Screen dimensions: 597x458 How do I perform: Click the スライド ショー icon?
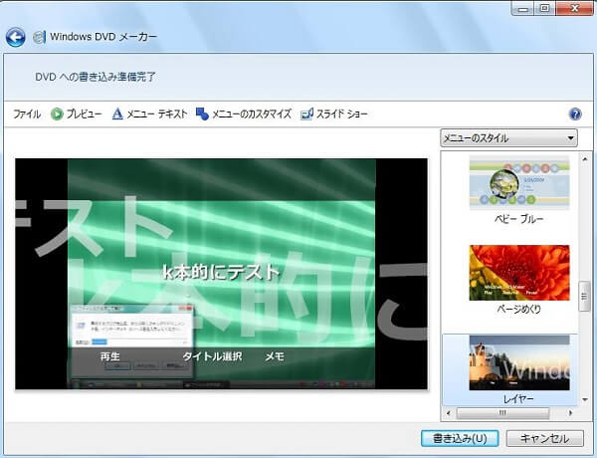click(306, 114)
